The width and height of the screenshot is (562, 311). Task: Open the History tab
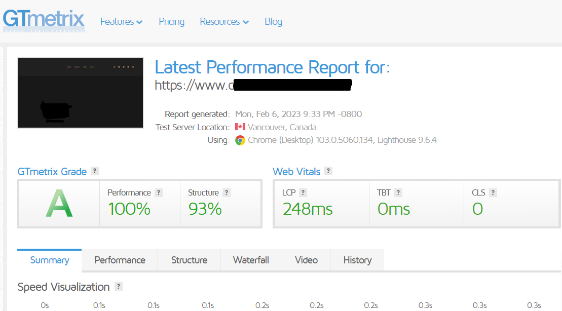[357, 260]
